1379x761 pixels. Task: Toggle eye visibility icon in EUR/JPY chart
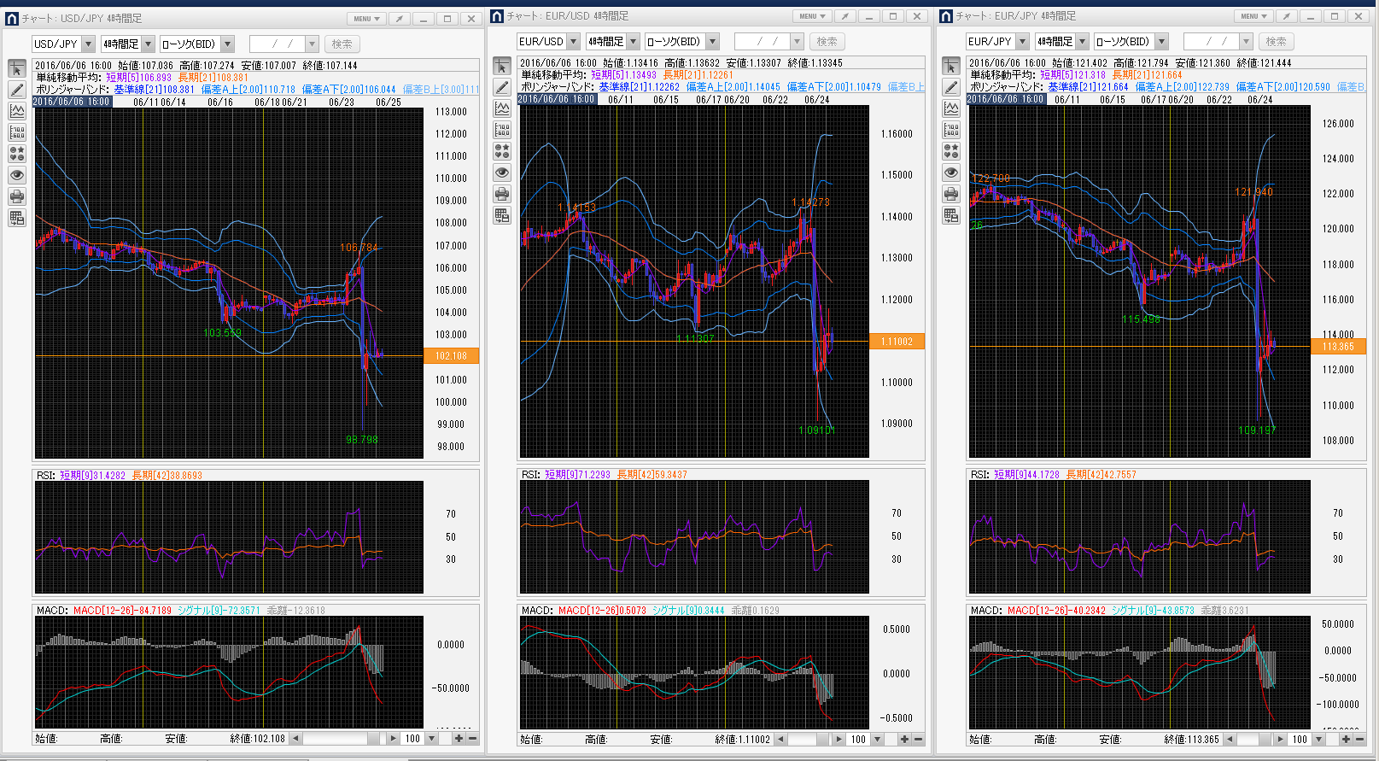pyautogui.click(x=951, y=173)
